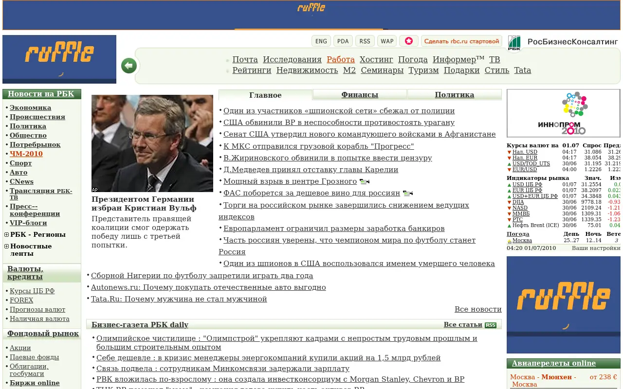Click Сделать rbc.ru стартовой button
The width and height of the screenshot is (623, 389).
click(461, 41)
